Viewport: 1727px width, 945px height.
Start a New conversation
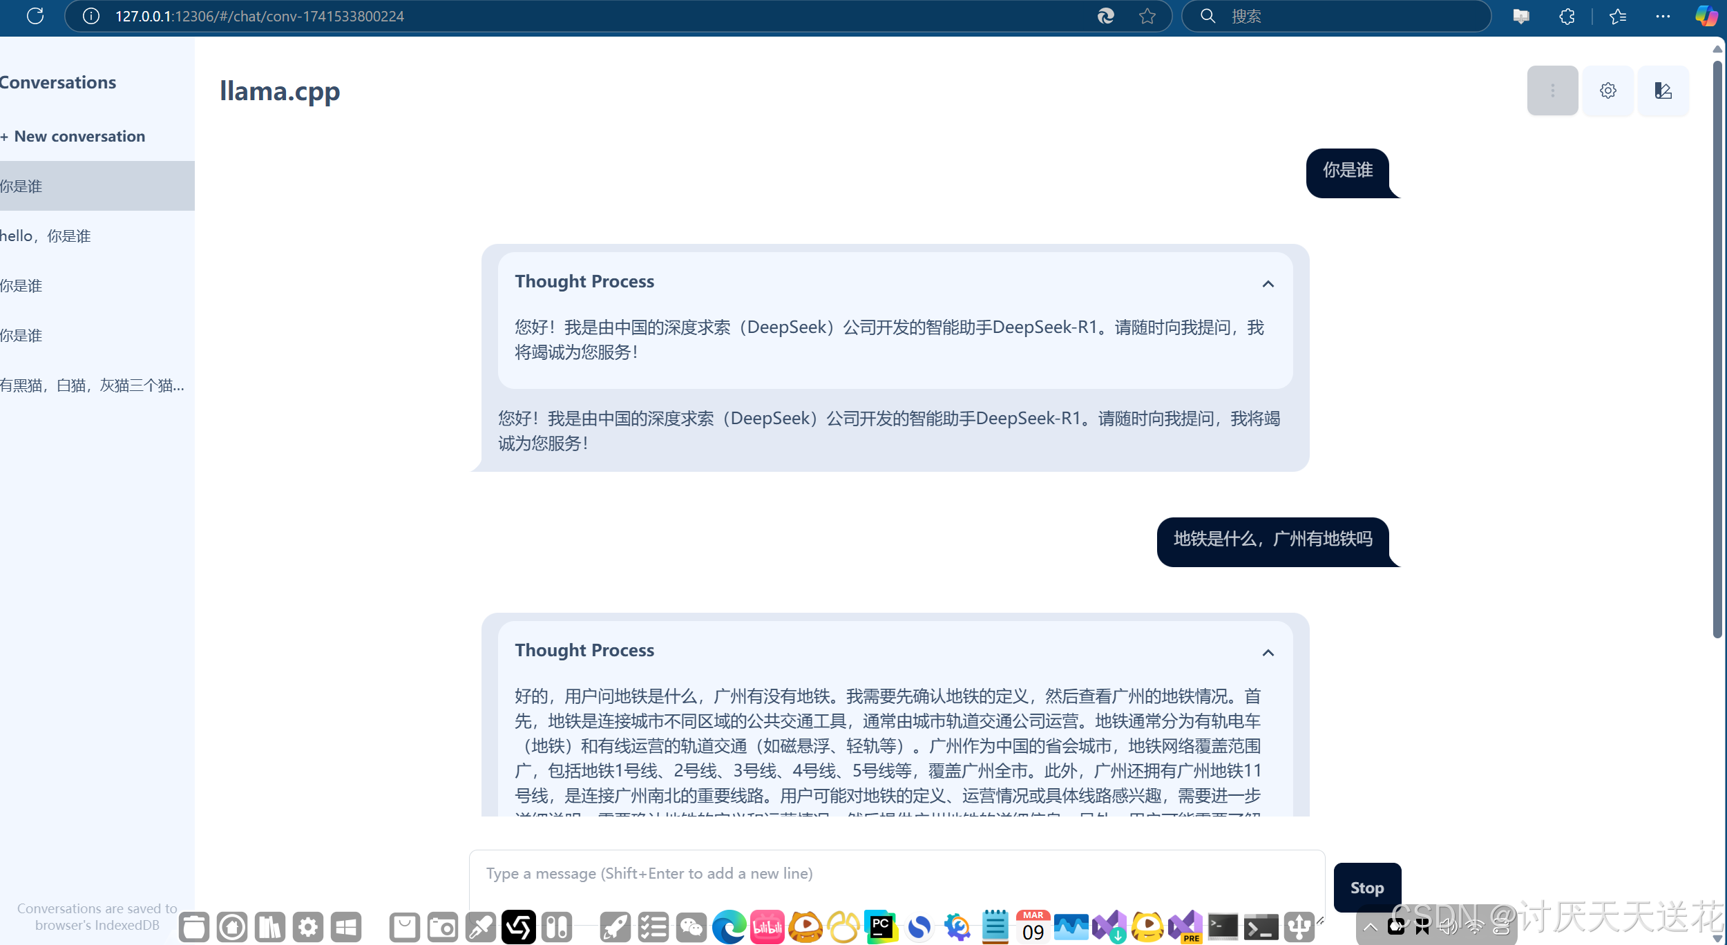point(74,136)
